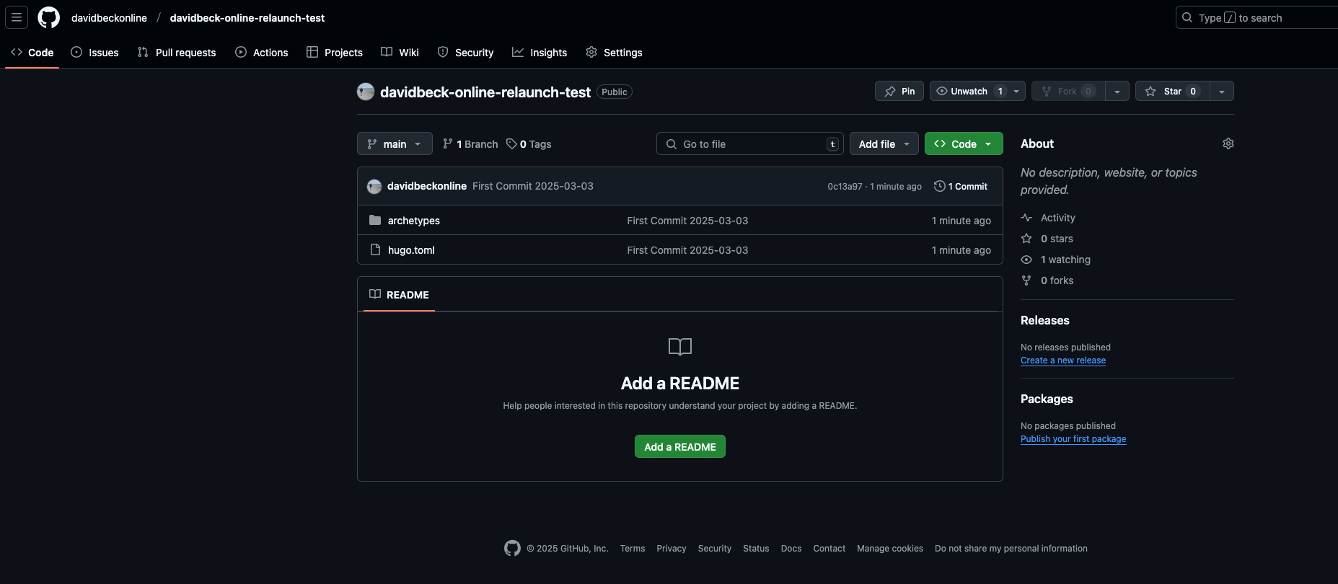This screenshot has height=584, width=1338.
Task: Click the commit history clock icon
Action: pos(939,186)
